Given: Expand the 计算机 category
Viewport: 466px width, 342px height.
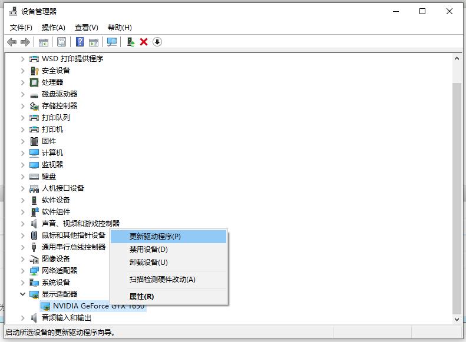Looking at the screenshot, I should (22, 153).
